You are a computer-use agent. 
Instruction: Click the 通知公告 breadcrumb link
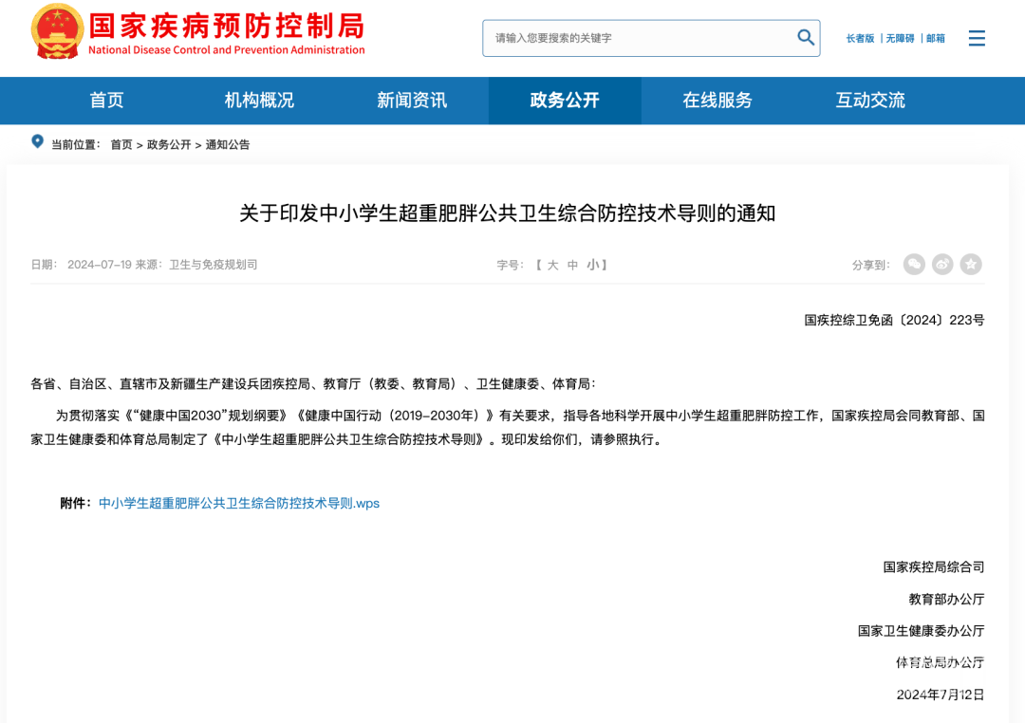click(228, 145)
